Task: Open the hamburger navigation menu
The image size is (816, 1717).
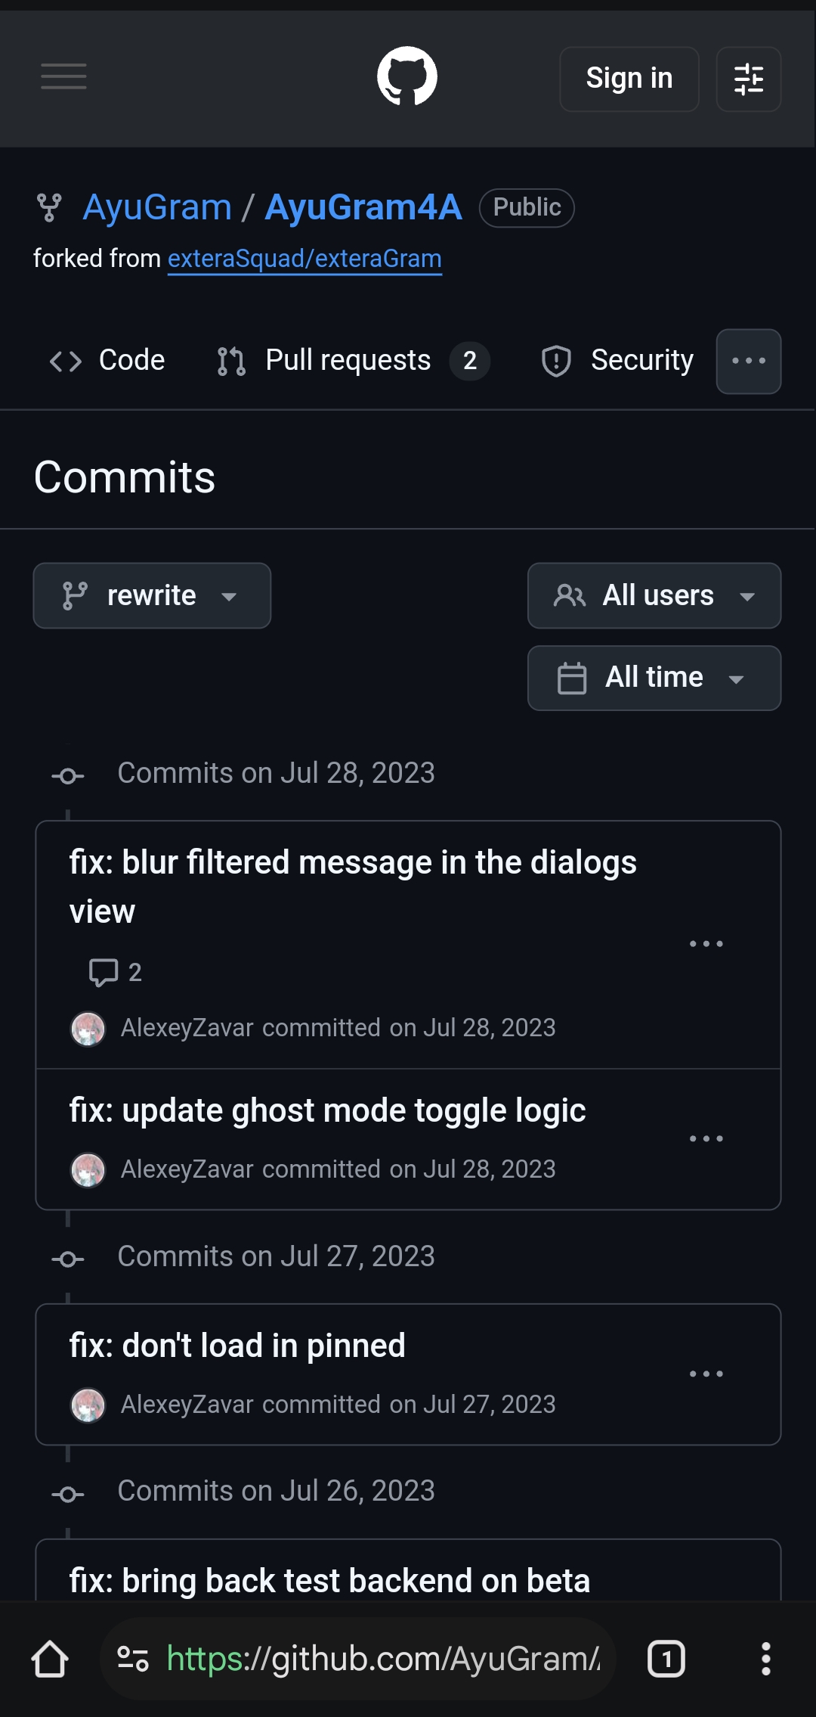Action: coord(63,77)
